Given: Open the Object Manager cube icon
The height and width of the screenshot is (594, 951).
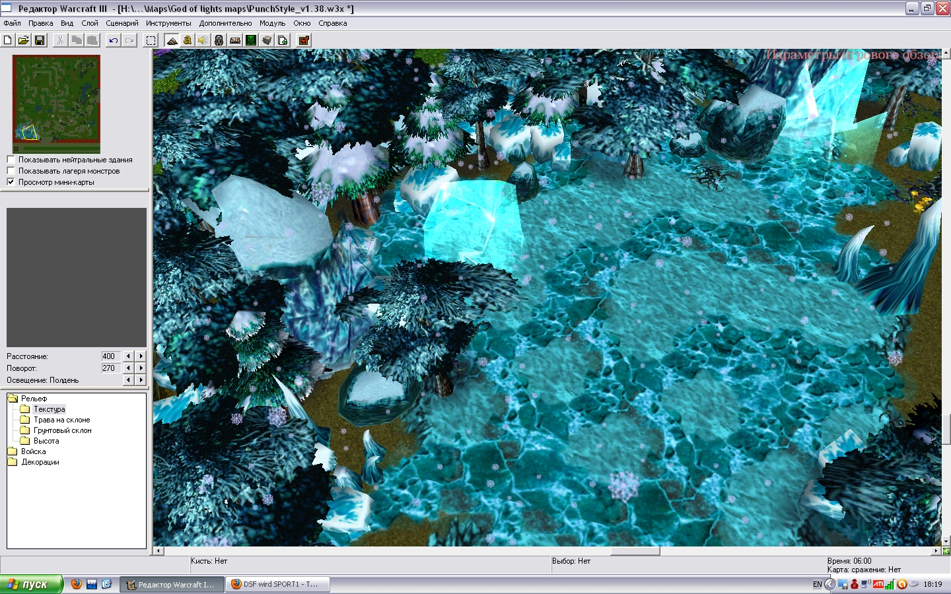Looking at the screenshot, I should (x=267, y=40).
